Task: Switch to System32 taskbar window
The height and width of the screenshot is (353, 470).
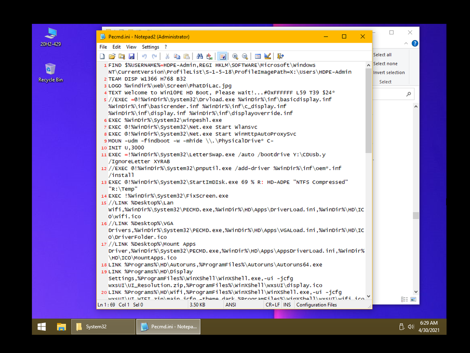Action: coord(103,327)
